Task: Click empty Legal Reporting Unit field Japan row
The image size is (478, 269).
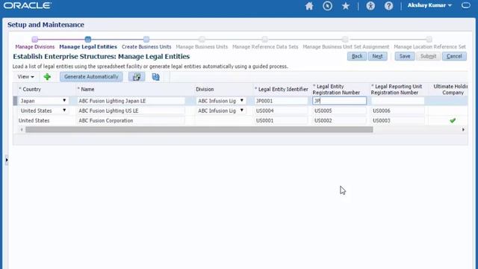Action: [397, 101]
